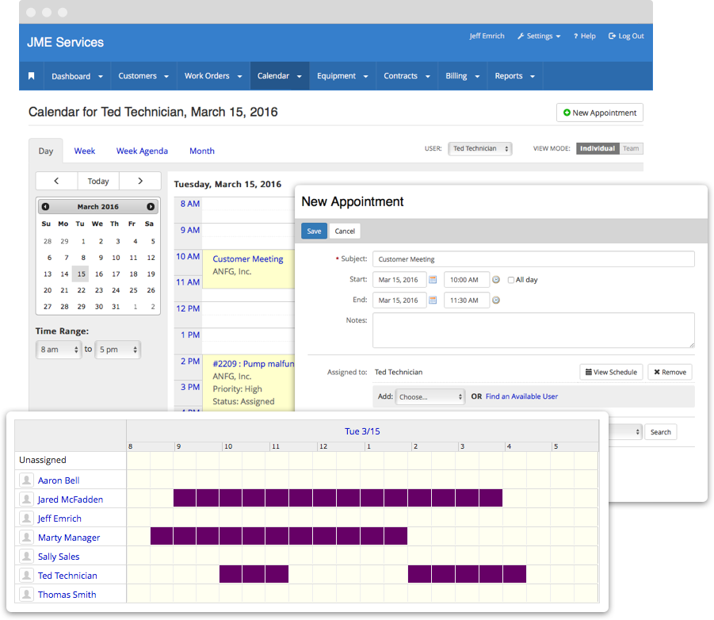Screen dimensions: 714x620
Task: Switch to the Week Agenda tab
Action: (142, 151)
